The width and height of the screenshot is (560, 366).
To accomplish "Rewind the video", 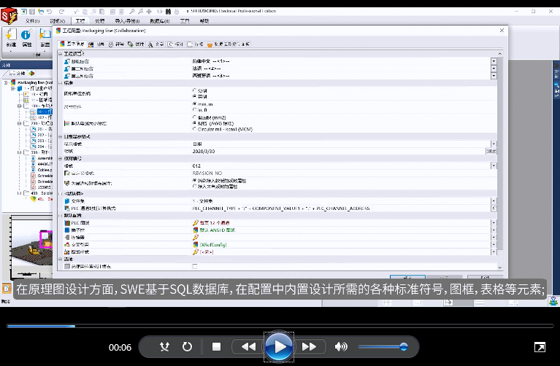I will pyautogui.click(x=248, y=347).
